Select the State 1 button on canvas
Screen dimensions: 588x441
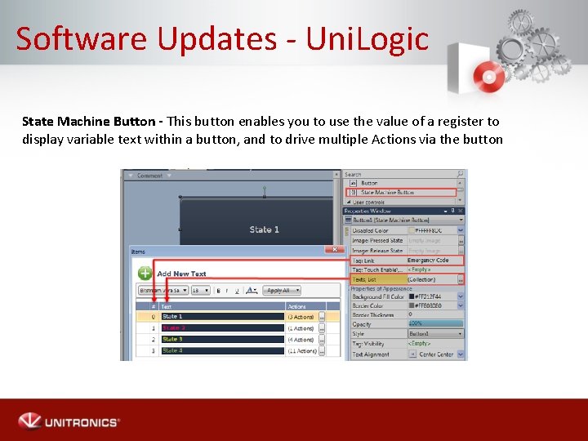pyautogui.click(x=256, y=221)
